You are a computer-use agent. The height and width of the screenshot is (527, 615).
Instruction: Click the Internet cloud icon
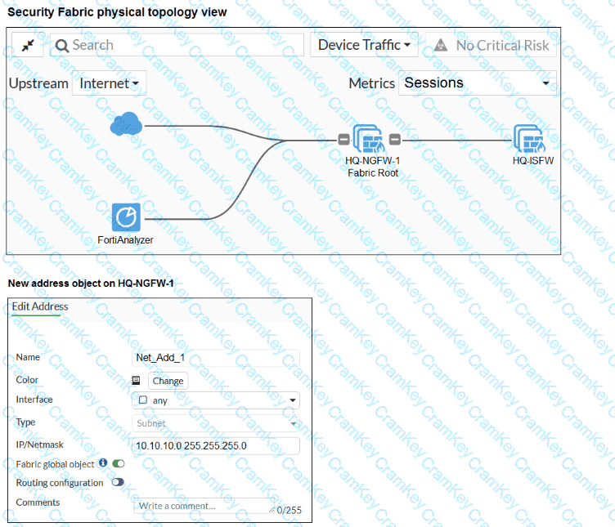coord(127,124)
